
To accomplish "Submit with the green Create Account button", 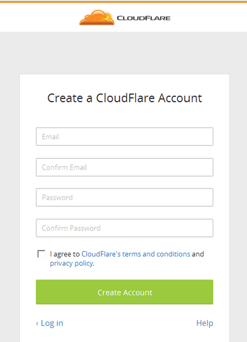I will pyautogui.click(x=125, y=292).
